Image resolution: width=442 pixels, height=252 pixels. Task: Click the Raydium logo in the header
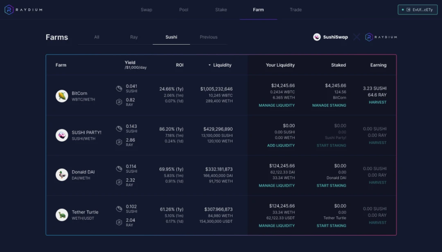[23, 9]
